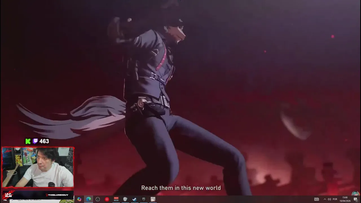Open the Steam taskbar icon
The image size is (361, 203).
[x=135, y=199]
